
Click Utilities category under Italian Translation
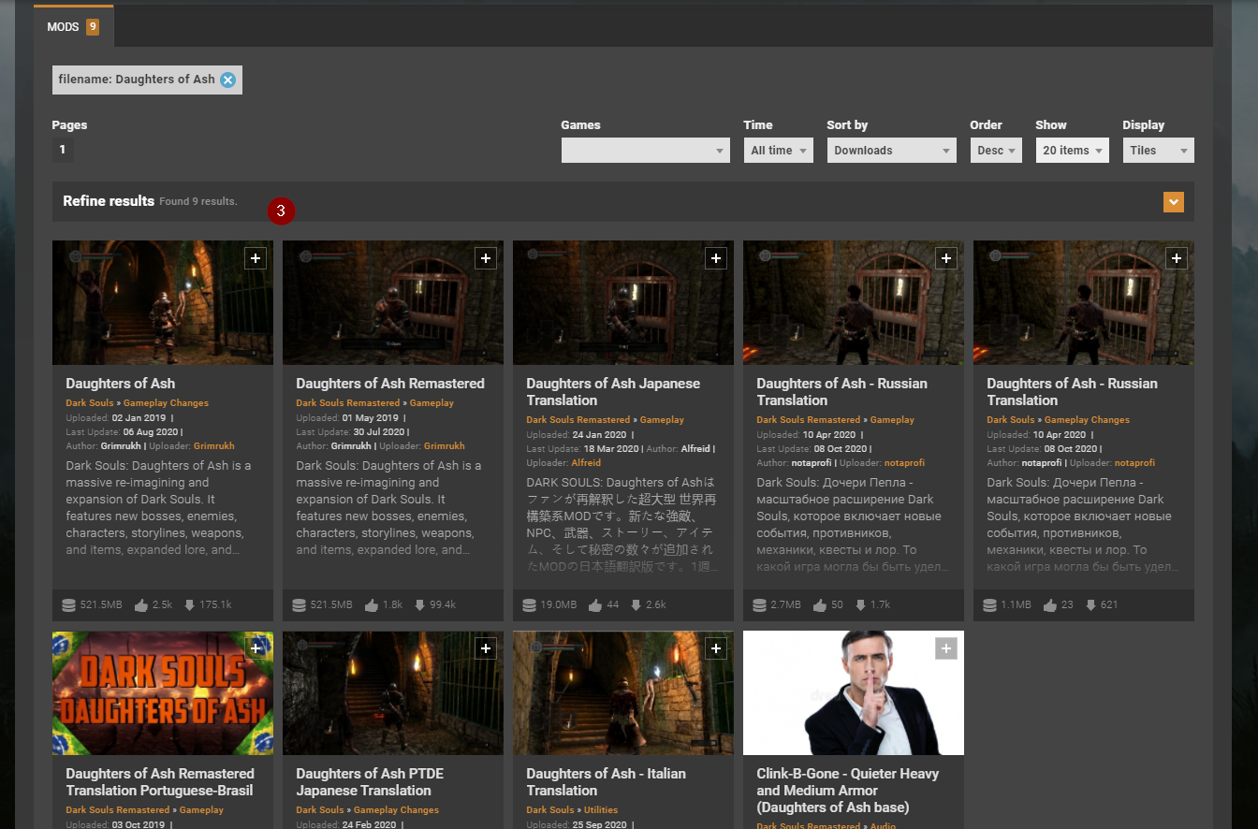coord(601,810)
